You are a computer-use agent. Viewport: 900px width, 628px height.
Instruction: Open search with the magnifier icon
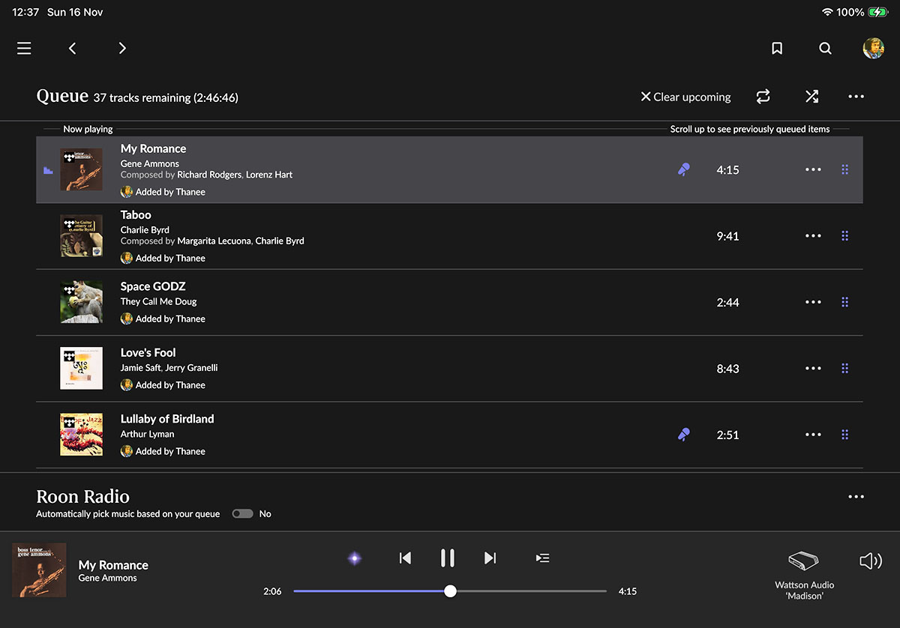(825, 48)
